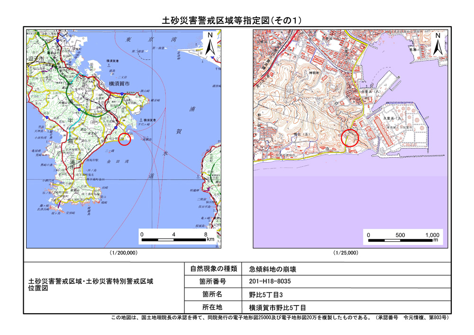Click the red circle marker on the 1/25,000 map
This screenshot has height=335, width=474.
[350, 137]
